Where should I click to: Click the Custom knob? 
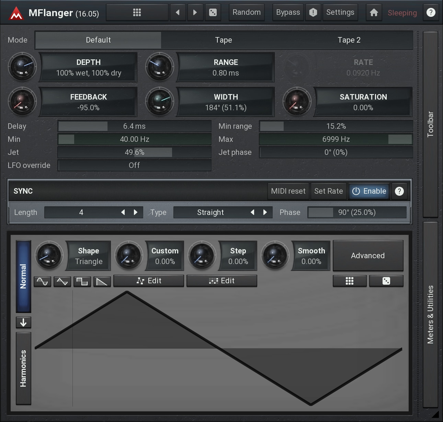(x=128, y=256)
